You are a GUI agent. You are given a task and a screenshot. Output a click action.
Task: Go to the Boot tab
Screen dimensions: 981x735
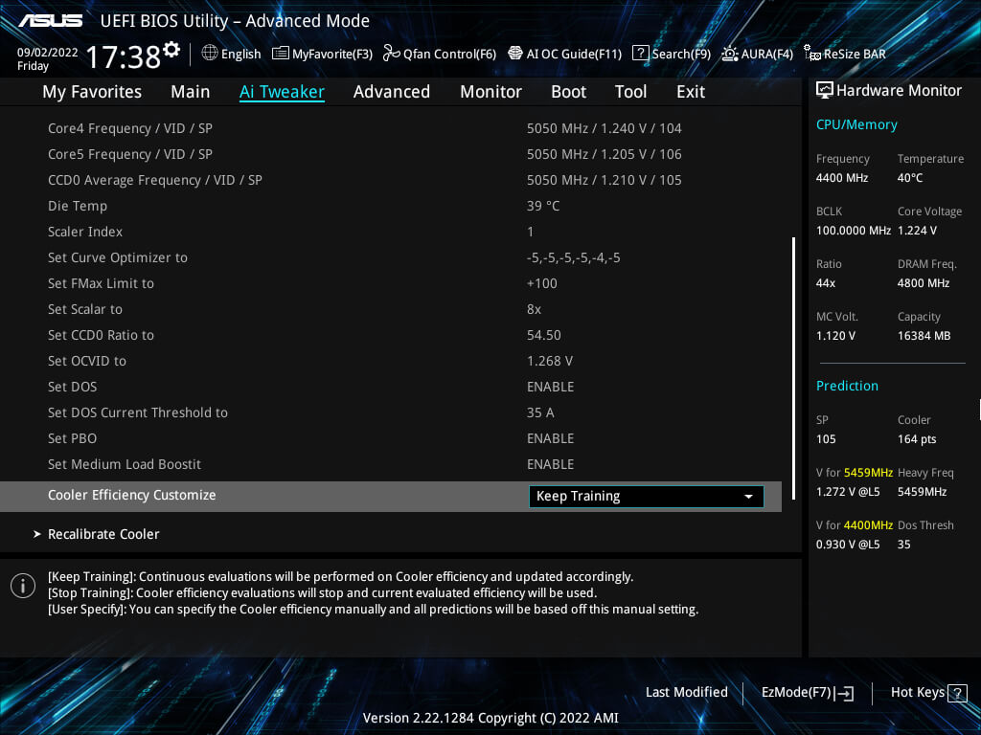568,92
